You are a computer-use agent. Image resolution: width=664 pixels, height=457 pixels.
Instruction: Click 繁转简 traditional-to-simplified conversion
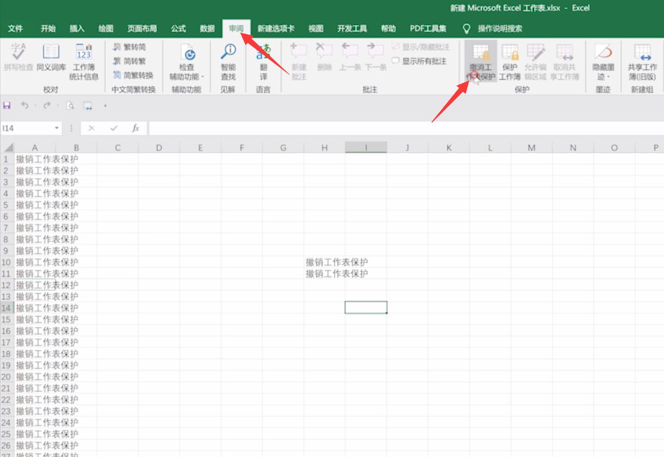129,47
